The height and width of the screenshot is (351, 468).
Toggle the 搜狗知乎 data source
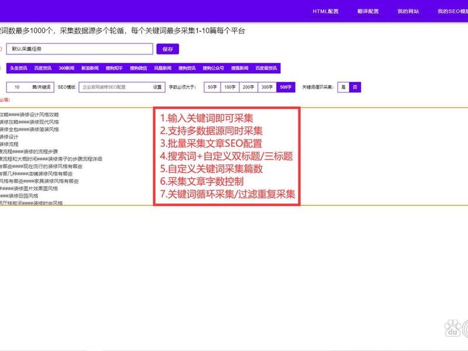(114, 68)
